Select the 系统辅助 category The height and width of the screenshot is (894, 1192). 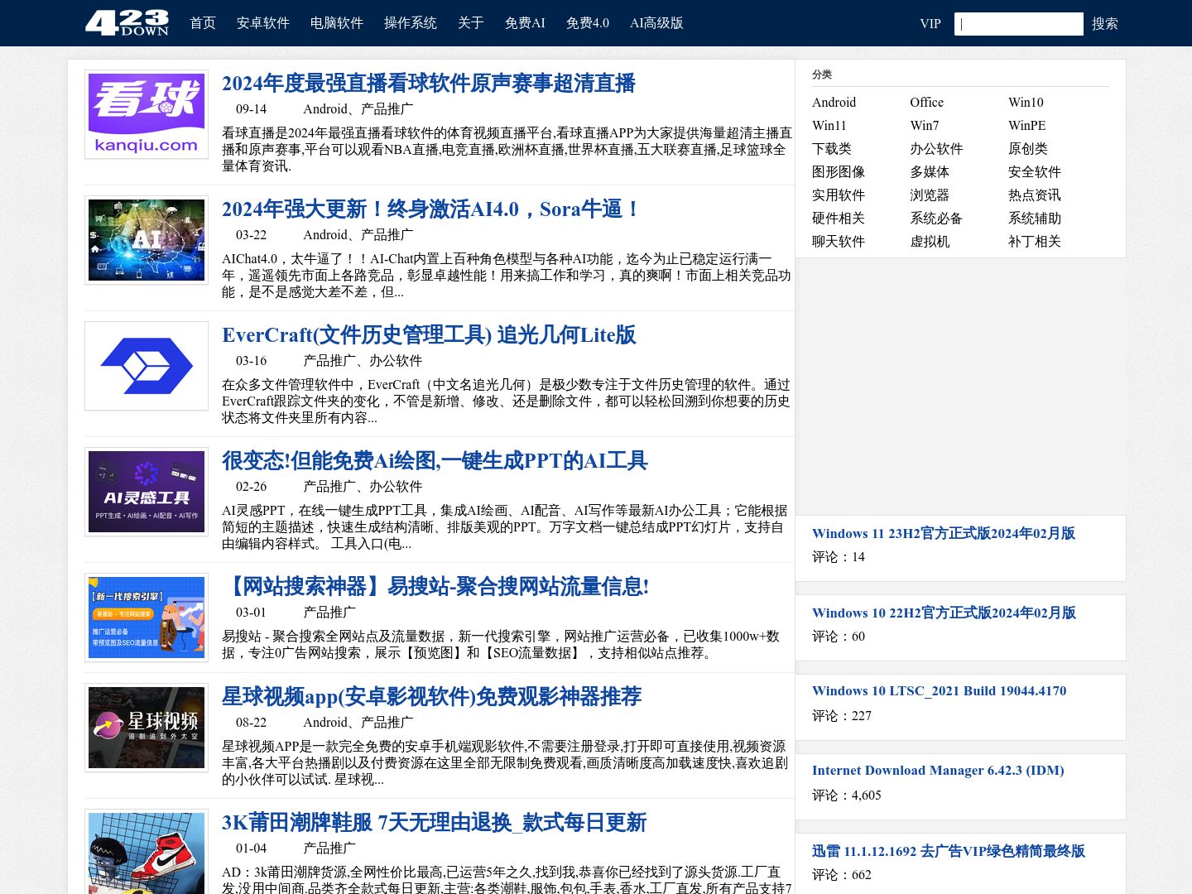1034,219
